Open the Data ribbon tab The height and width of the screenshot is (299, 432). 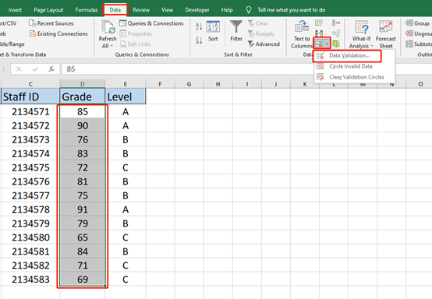point(115,10)
